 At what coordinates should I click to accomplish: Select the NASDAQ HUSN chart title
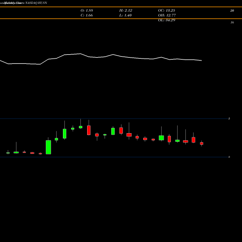pyautogui.click(x=36, y=3)
